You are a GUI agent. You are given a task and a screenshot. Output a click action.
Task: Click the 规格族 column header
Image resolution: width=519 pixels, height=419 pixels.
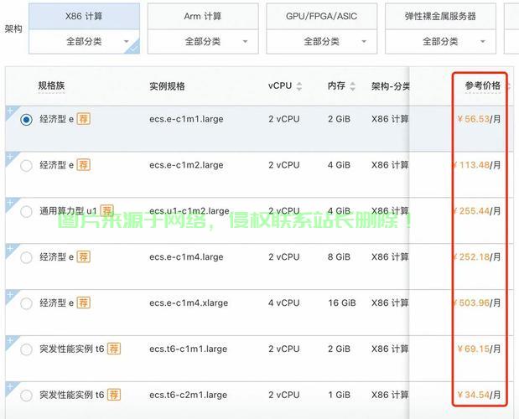pos(51,86)
